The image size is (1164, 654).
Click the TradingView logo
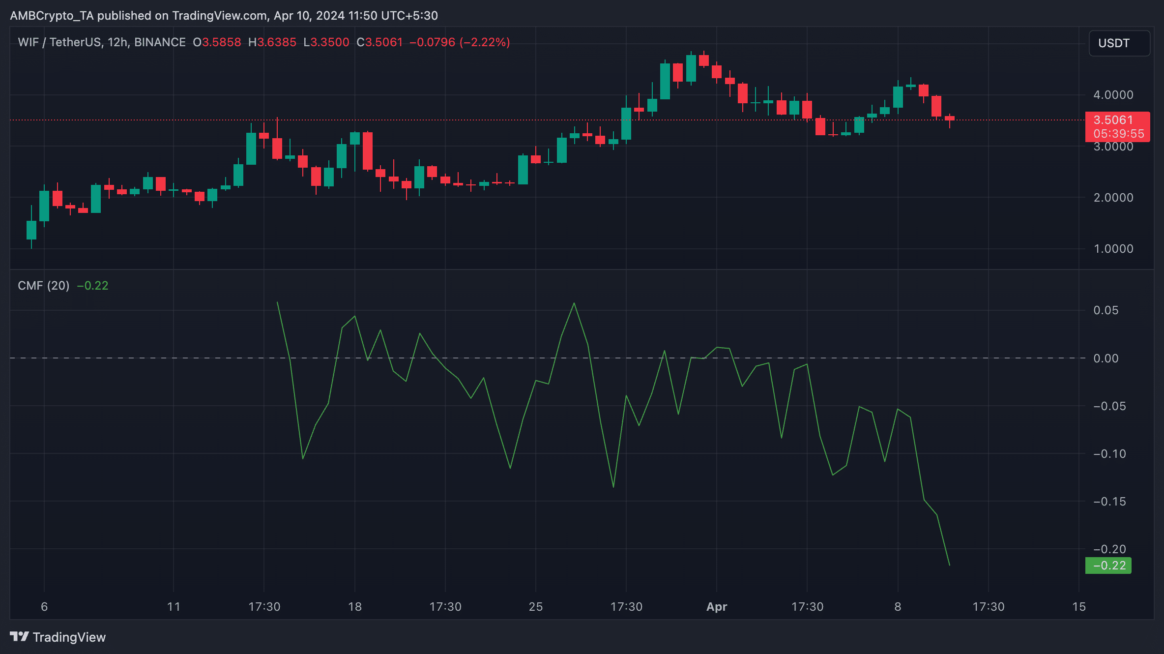point(20,637)
